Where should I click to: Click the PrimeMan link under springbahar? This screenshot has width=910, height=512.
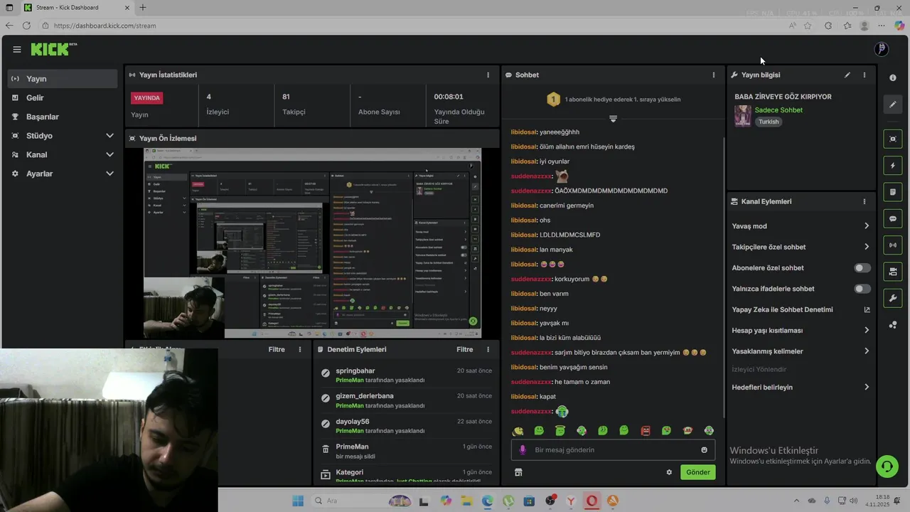click(350, 380)
